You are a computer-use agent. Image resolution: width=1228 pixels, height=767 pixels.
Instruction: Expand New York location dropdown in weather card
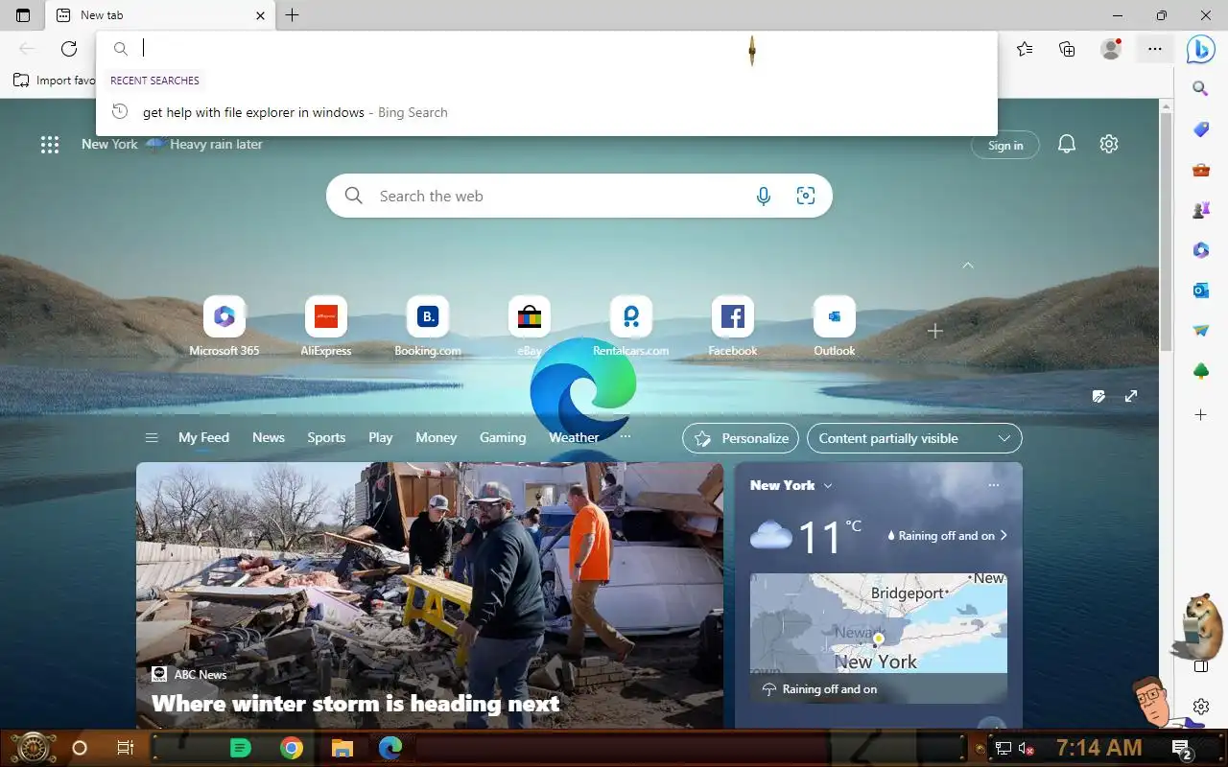pyautogui.click(x=828, y=485)
